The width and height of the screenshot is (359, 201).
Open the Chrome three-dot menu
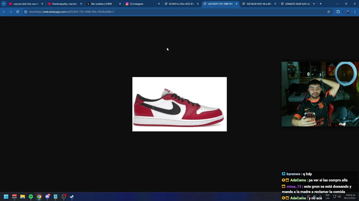(355, 12)
